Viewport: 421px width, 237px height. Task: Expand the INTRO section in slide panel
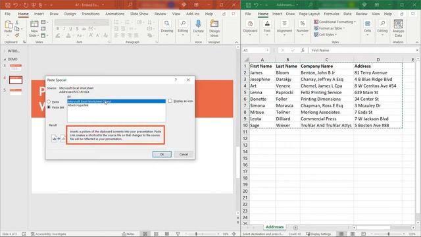point(5,51)
